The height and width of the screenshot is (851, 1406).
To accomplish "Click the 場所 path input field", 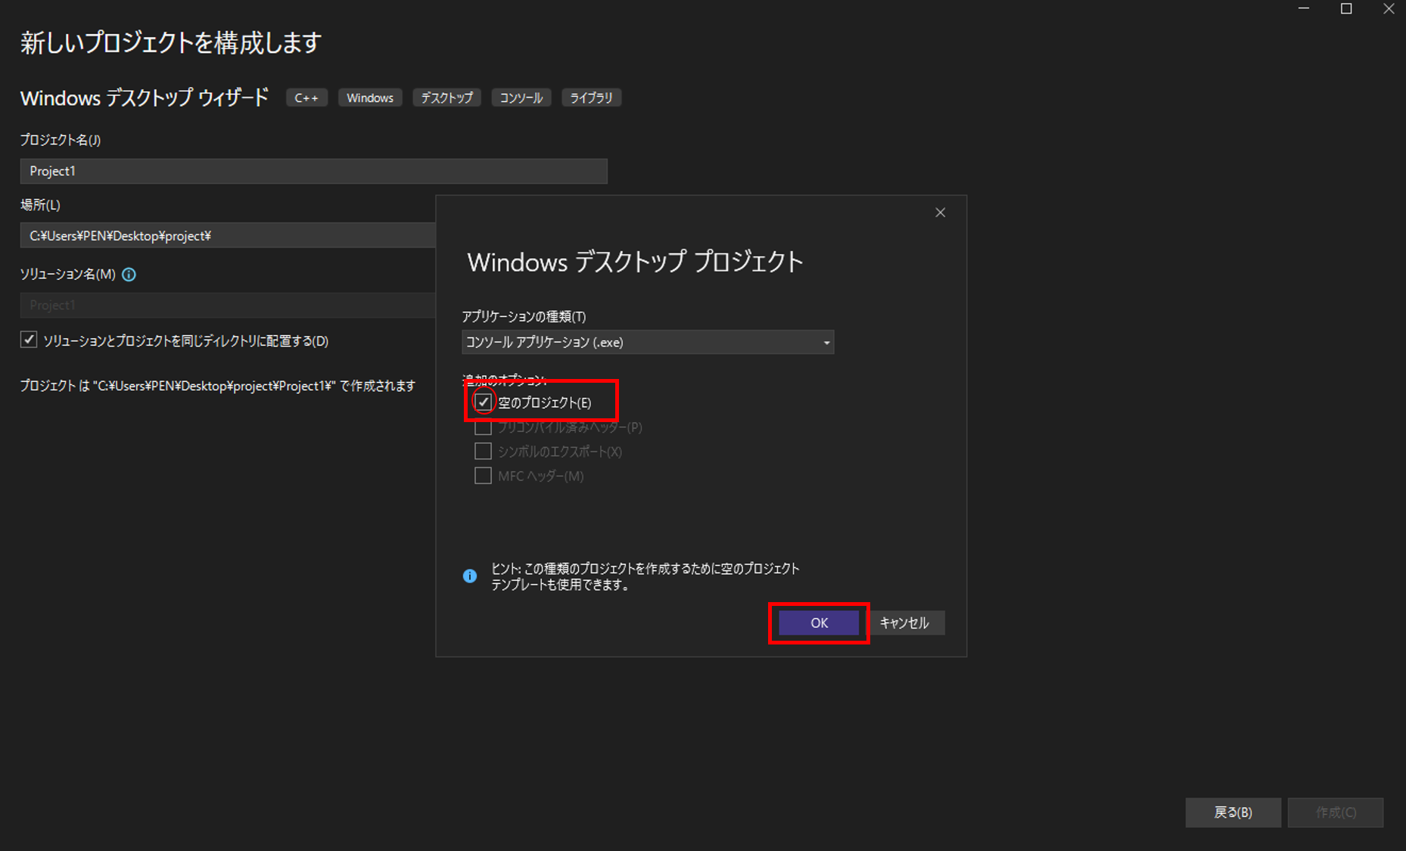I will click(x=228, y=235).
